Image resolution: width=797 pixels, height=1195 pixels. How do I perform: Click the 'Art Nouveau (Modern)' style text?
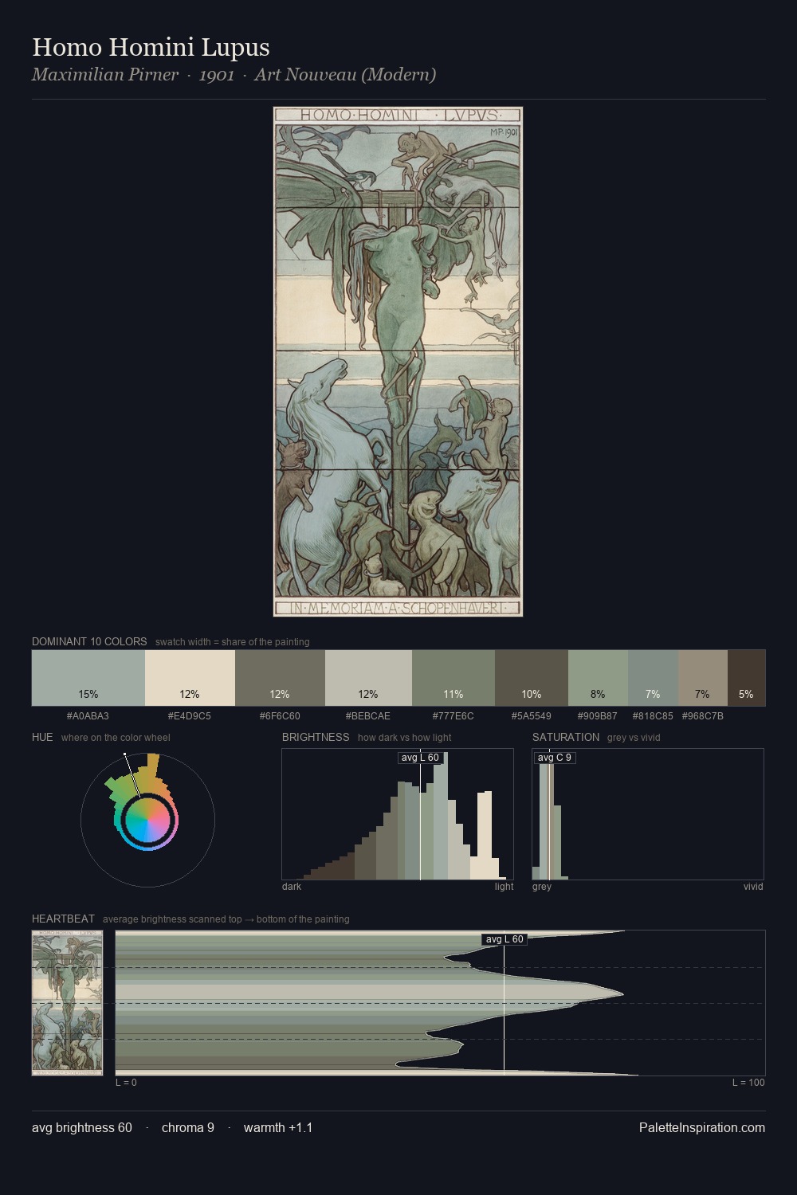click(345, 75)
